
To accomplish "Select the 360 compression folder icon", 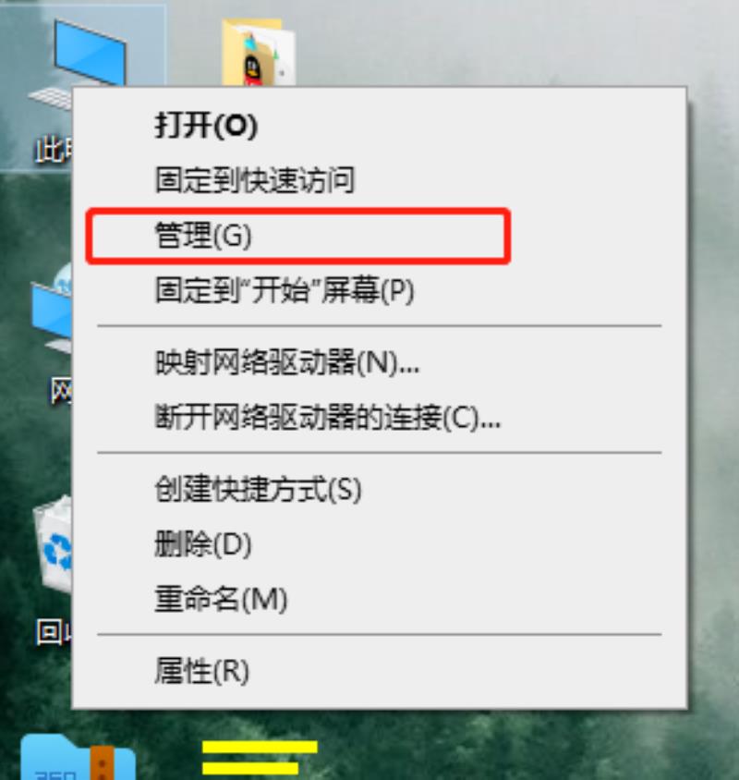I will click(x=78, y=757).
